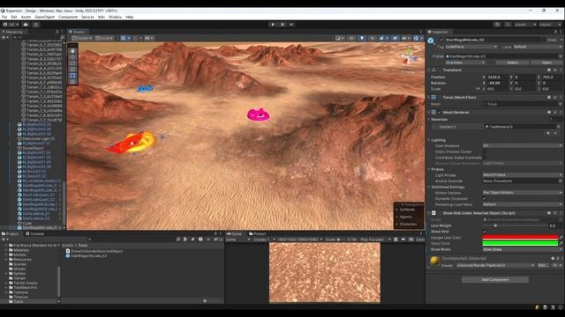Click the cloud services icon

[x=26, y=25]
